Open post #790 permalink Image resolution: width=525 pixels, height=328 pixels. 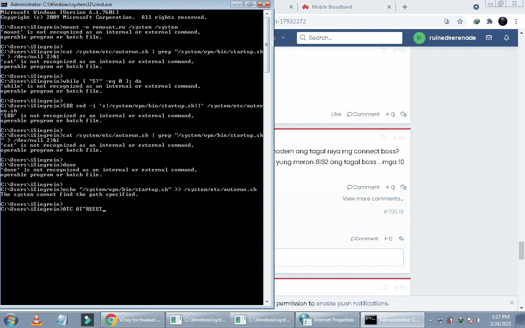tap(399, 138)
